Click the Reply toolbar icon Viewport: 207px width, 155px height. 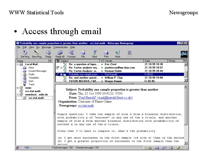click(48, 53)
